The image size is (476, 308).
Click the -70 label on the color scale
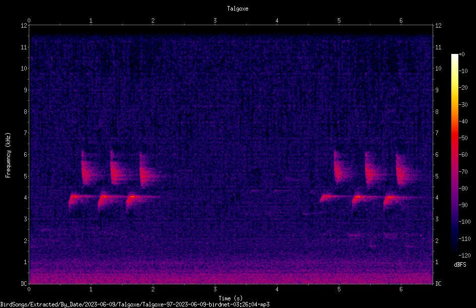coord(463,172)
